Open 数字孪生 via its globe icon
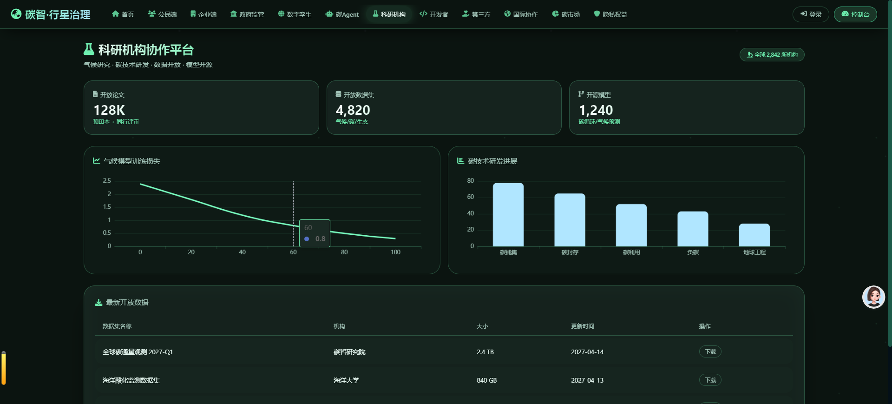Screen dimensions: 892x404 point(281,14)
